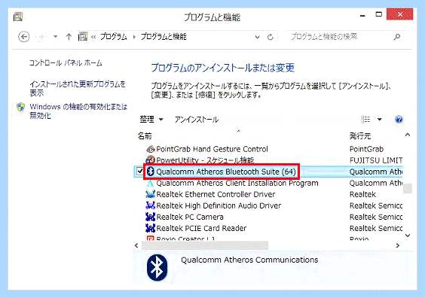Click the PointGrab program icon
Image resolution: width=425 pixels, height=298 pixels.
point(150,149)
